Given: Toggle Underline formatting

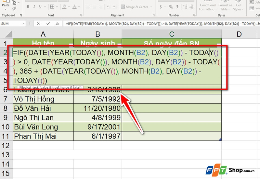Looking at the screenshot, I should point(40,6).
